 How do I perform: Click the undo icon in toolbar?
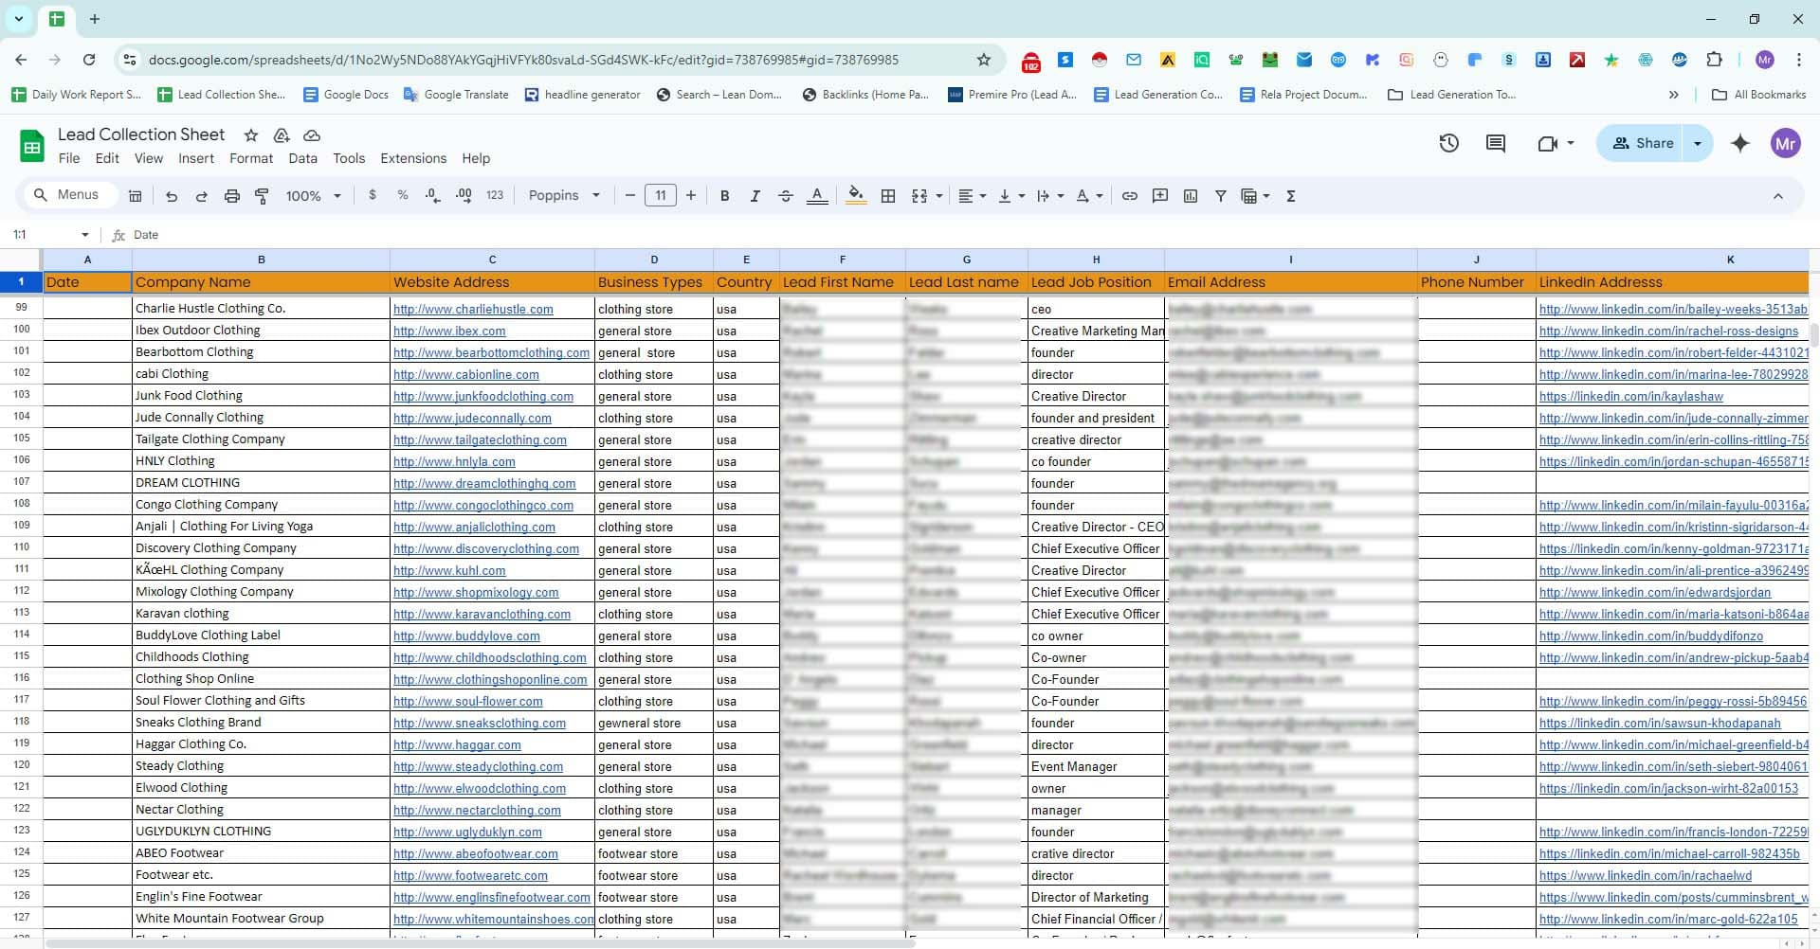[x=171, y=196]
